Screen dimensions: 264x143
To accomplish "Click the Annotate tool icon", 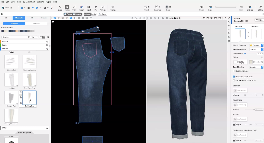I will (103, 8).
